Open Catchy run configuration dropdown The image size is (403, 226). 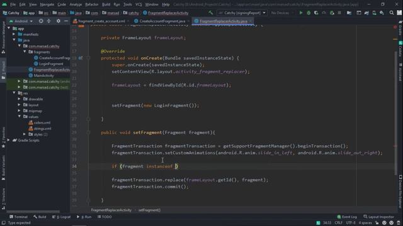pyautogui.click(x=242, y=13)
